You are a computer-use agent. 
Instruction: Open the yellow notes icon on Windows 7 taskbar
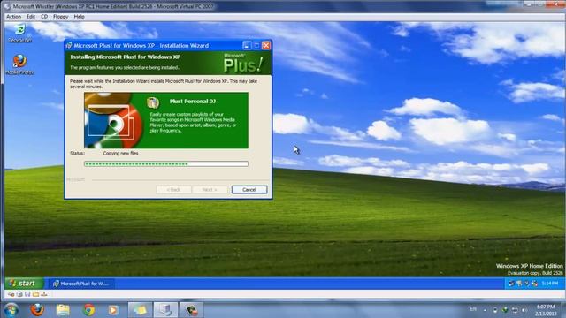140,310
